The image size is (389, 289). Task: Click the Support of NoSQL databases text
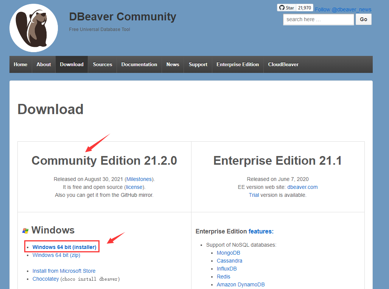coord(241,245)
